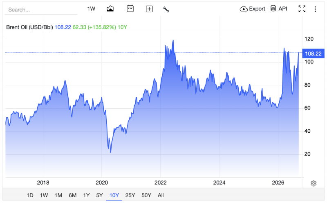Select the 1M time range
The width and height of the screenshot is (327, 203).
(x=58, y=195)
